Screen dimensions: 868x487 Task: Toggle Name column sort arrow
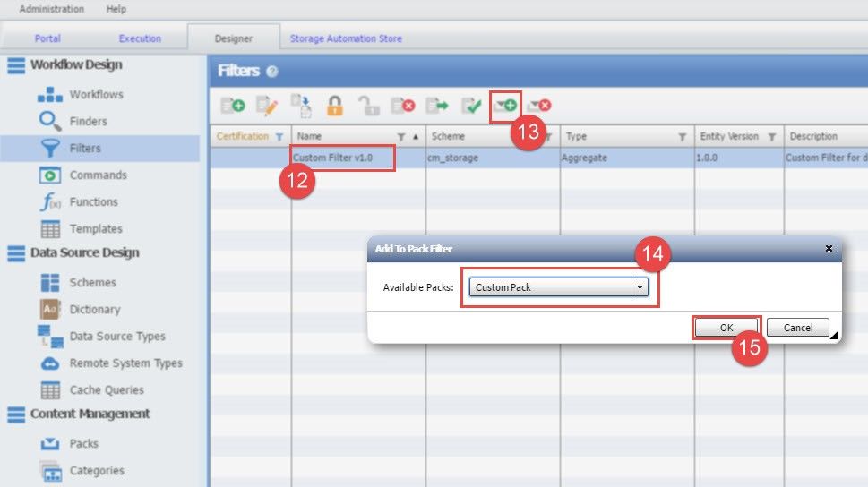click(x=415, y=137)
